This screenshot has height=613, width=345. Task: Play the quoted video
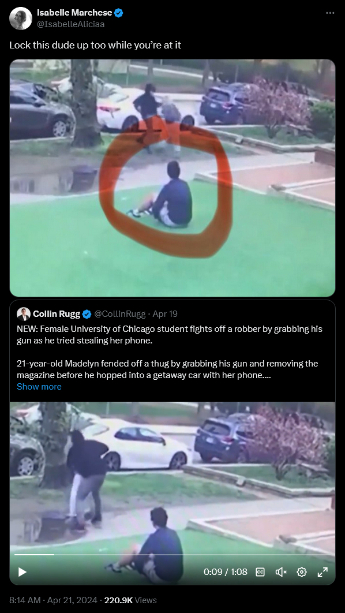click(x=22, y=572)
